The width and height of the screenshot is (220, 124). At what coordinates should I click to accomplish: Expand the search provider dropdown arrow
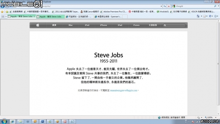pos(218,6)
